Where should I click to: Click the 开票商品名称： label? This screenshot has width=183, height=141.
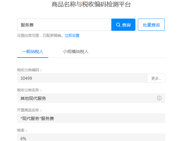pyautogui.click(x=29, y=110)
